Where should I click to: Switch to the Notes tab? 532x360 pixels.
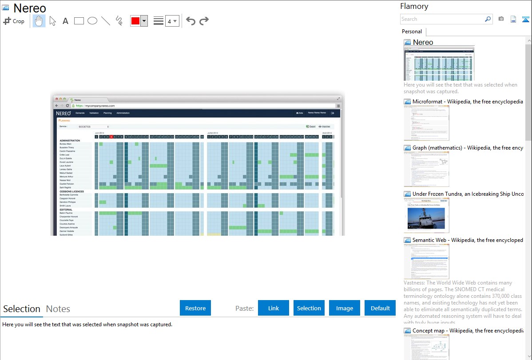(58, 309)
